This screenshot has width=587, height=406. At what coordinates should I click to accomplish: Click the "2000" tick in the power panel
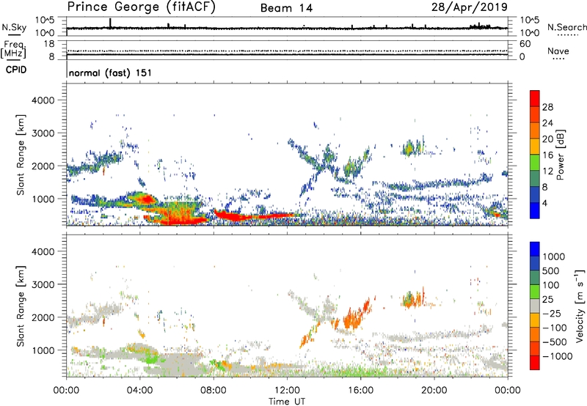[43, 166]
